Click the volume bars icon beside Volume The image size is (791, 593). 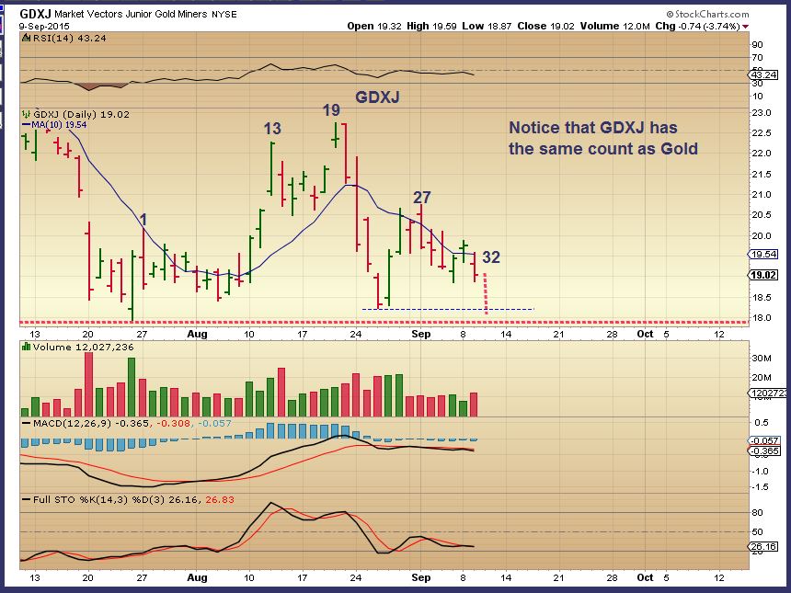(x=27, y=347)
